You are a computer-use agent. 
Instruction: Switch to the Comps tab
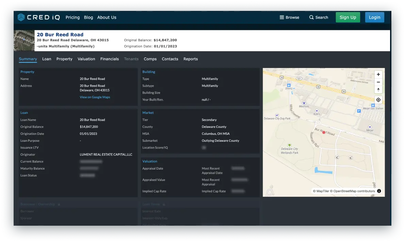pos(150,59)
